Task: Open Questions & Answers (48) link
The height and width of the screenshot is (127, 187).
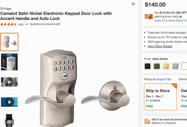Action: (45, 24)
